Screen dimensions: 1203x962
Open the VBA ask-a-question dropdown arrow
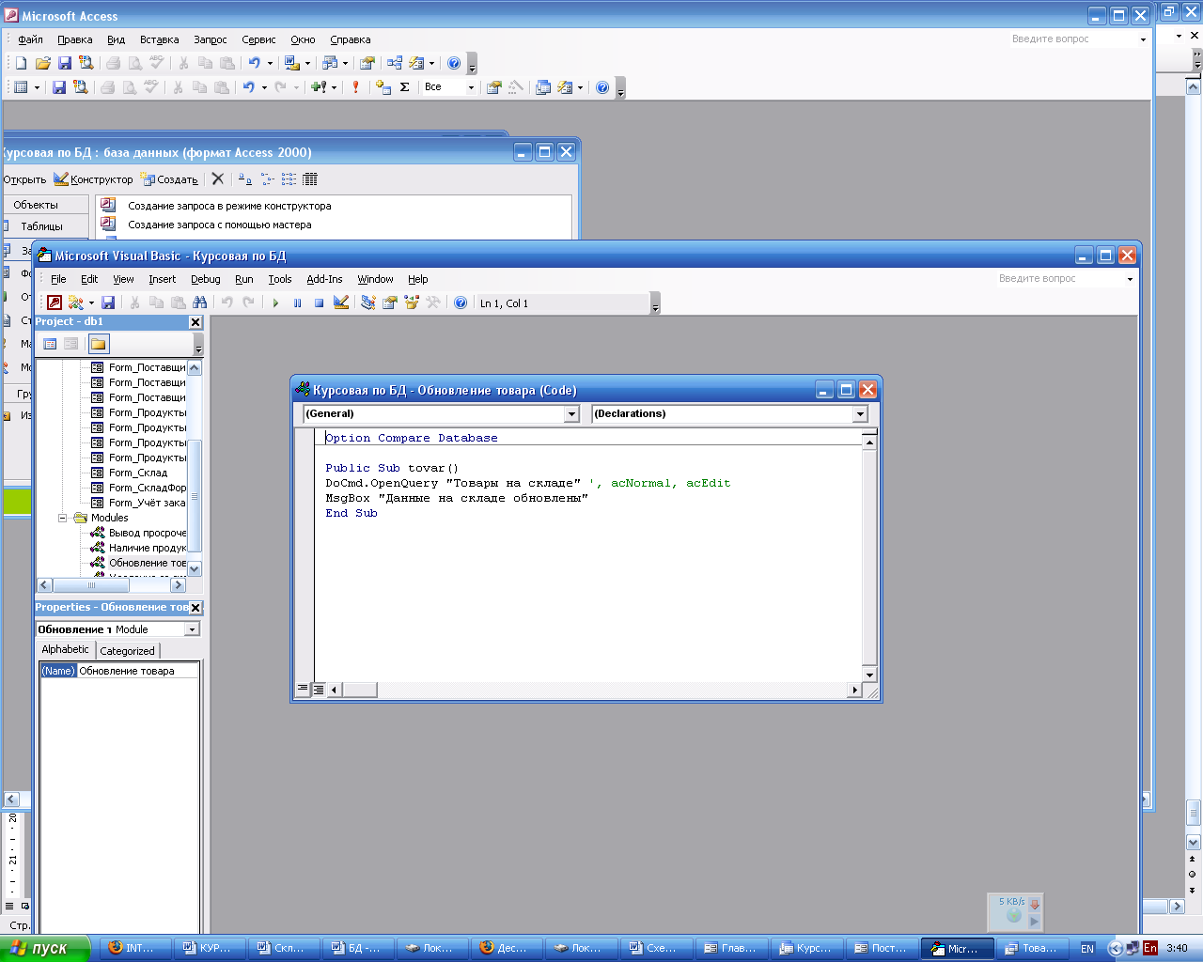pos(1130,279)
